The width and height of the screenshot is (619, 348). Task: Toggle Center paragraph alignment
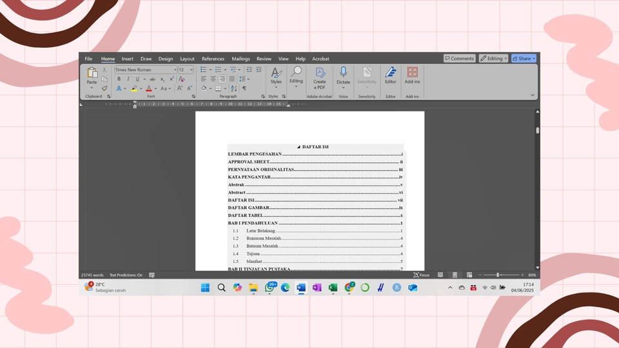pos(213,79)
